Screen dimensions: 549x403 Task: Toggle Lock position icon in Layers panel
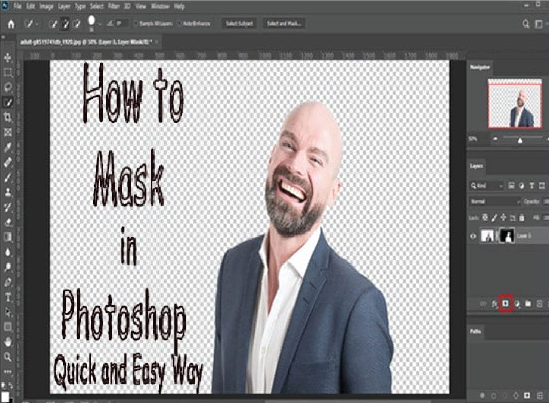pos(503,217)
